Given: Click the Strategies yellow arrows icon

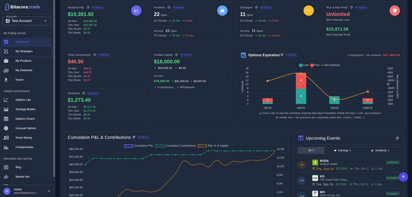Looking at the screenshot, I should point(309,11).
